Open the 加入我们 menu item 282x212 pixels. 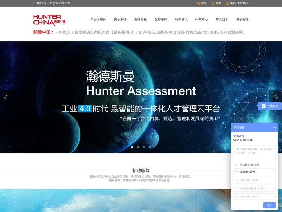222,19
